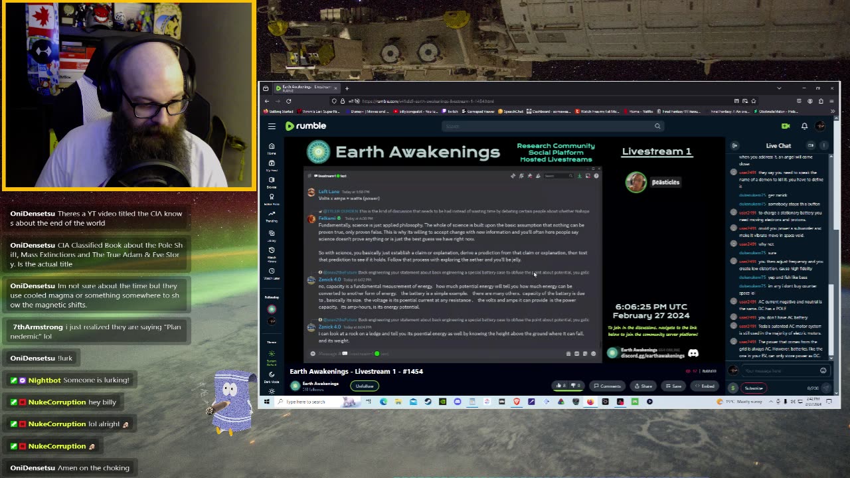Viewport: 850px width, 478px height.
Task: Click the chat message input field
Action: tap(780, 371)
